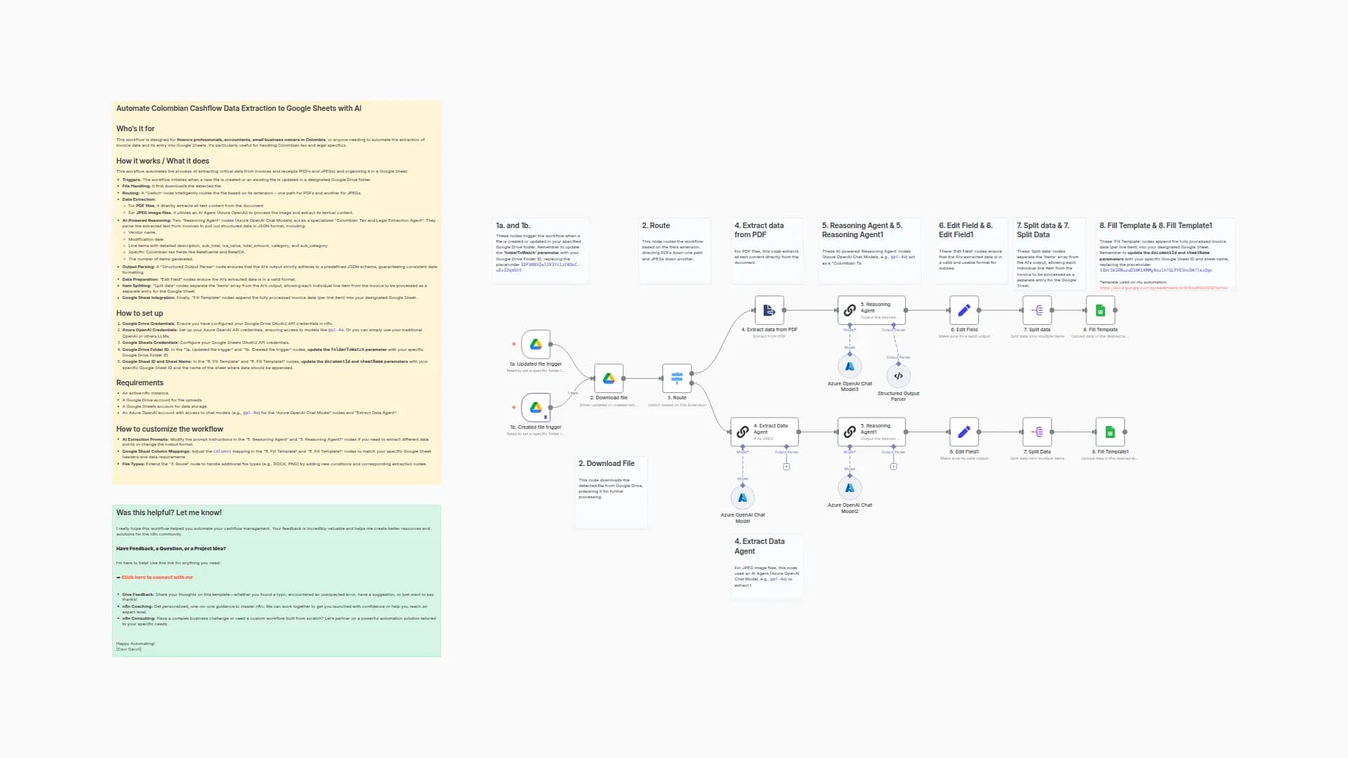This screenshot has height=758, width=1348.
Task: Select the 3. Route switch node
Action: click(677, 378)
